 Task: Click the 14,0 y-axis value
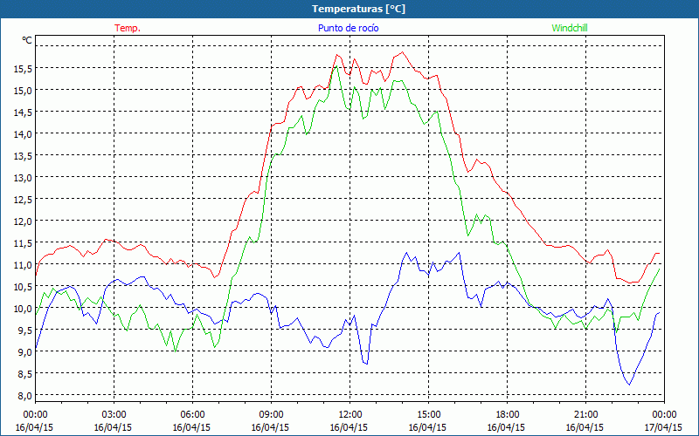tap(23, 134)
